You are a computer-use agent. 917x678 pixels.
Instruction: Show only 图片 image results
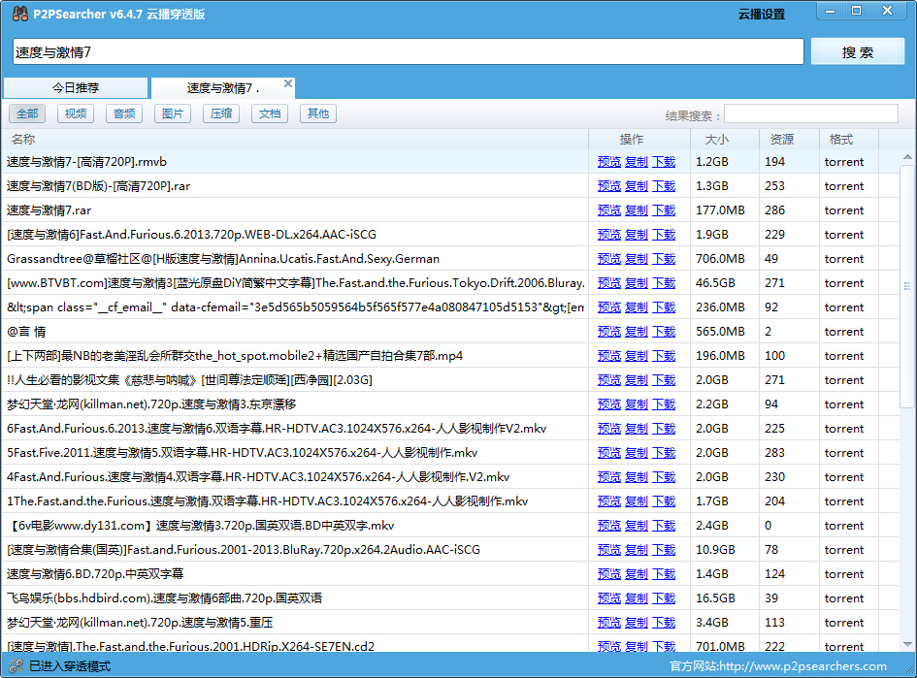173,113
